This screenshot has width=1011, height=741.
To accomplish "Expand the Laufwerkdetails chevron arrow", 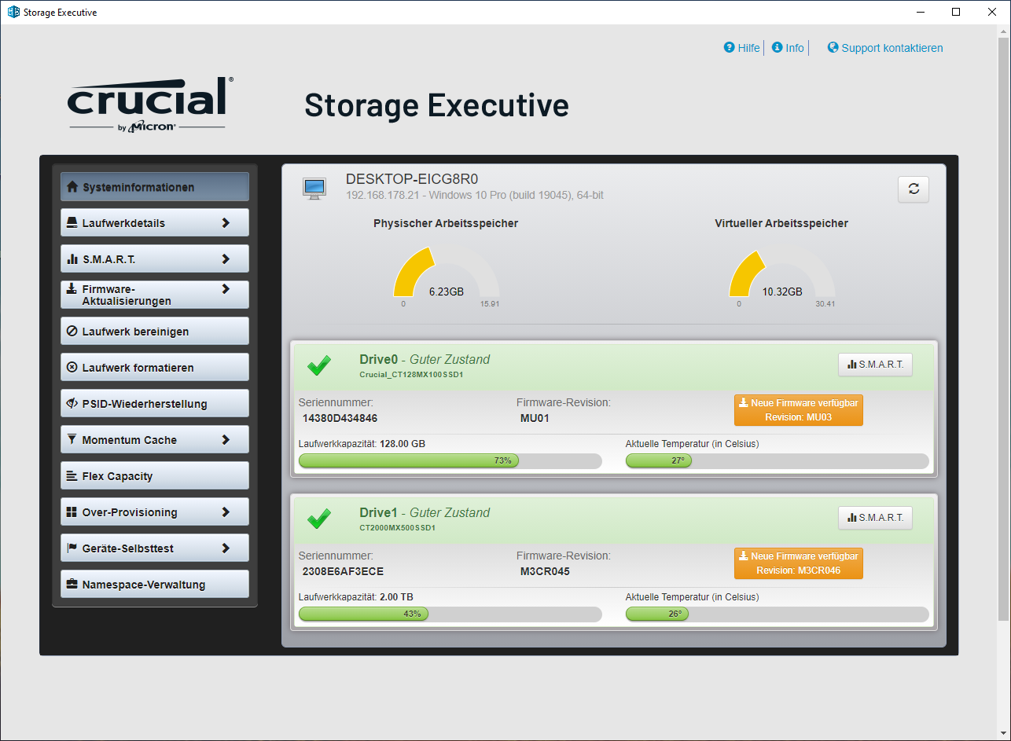I will click(226, 222).
